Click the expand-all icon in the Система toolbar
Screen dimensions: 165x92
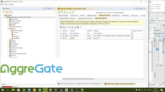7,12
